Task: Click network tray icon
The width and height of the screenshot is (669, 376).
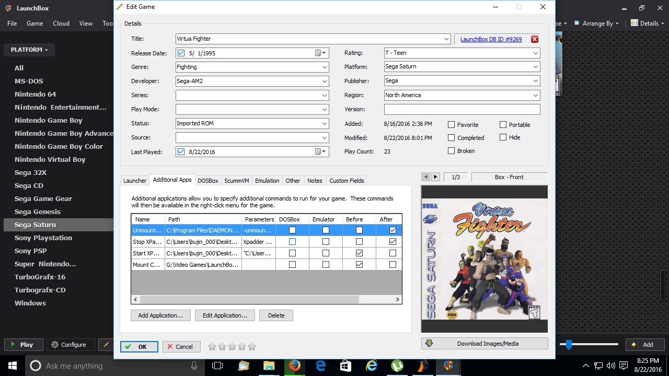Action: pos(598,366)
